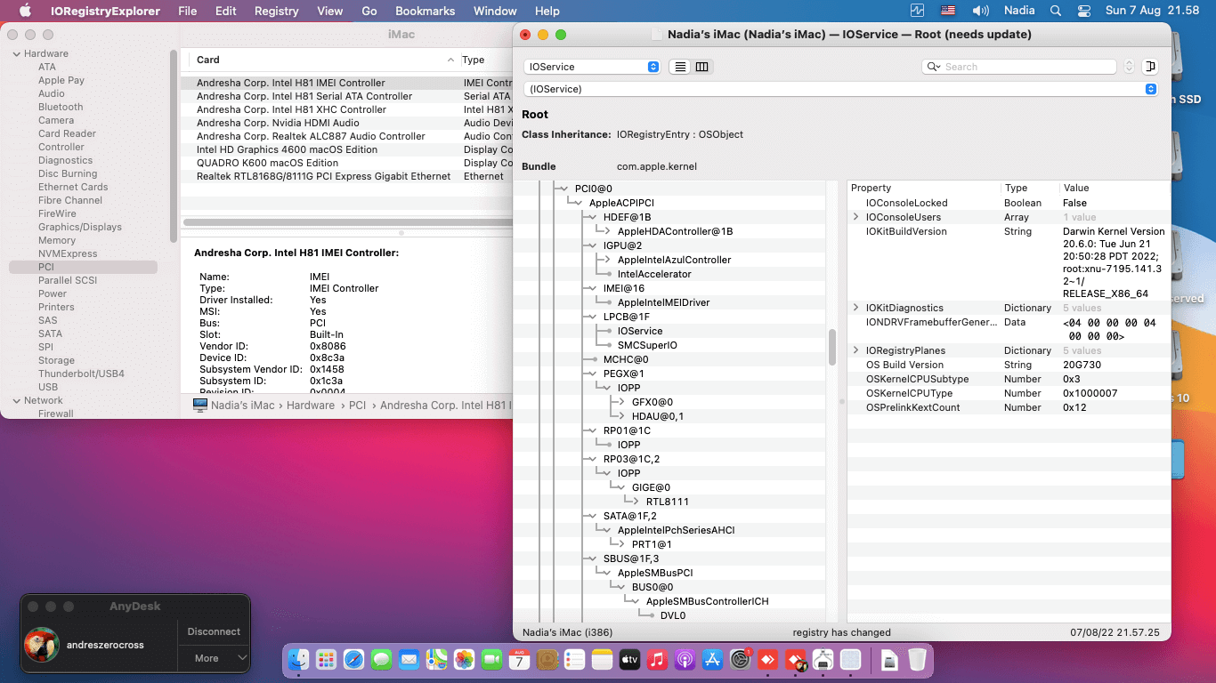This screenshot has height=683, width=1216.
Task: Expand the IORegistryPlanes property row
Action: [856, 350]
